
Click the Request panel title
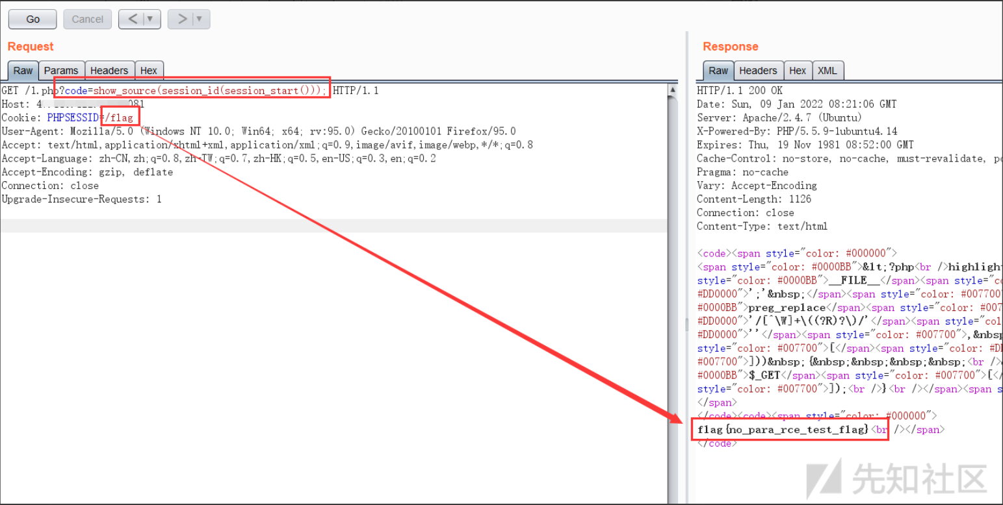tap(31, 47)
